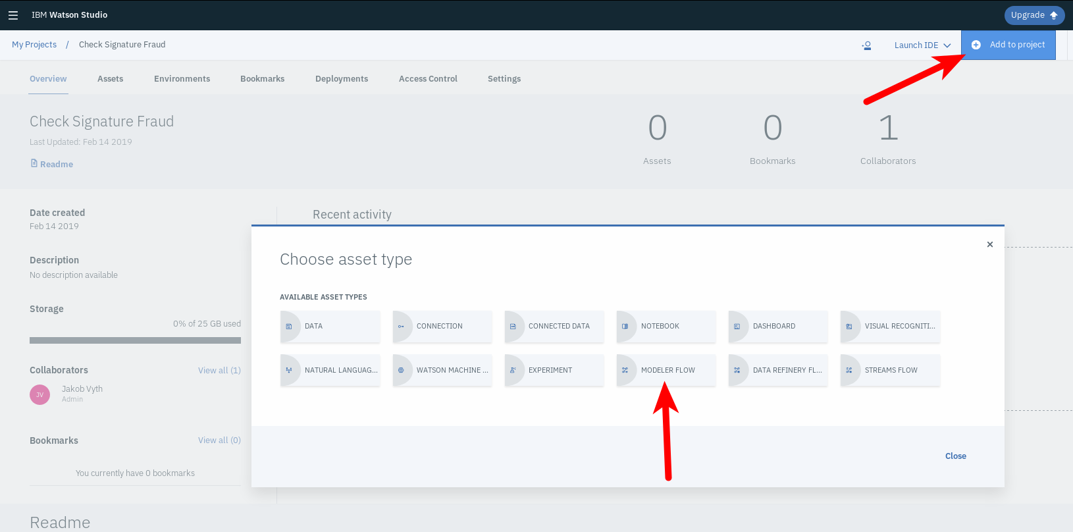
Task: Click the plus icon in Add to project
Action: pos(976,45)
